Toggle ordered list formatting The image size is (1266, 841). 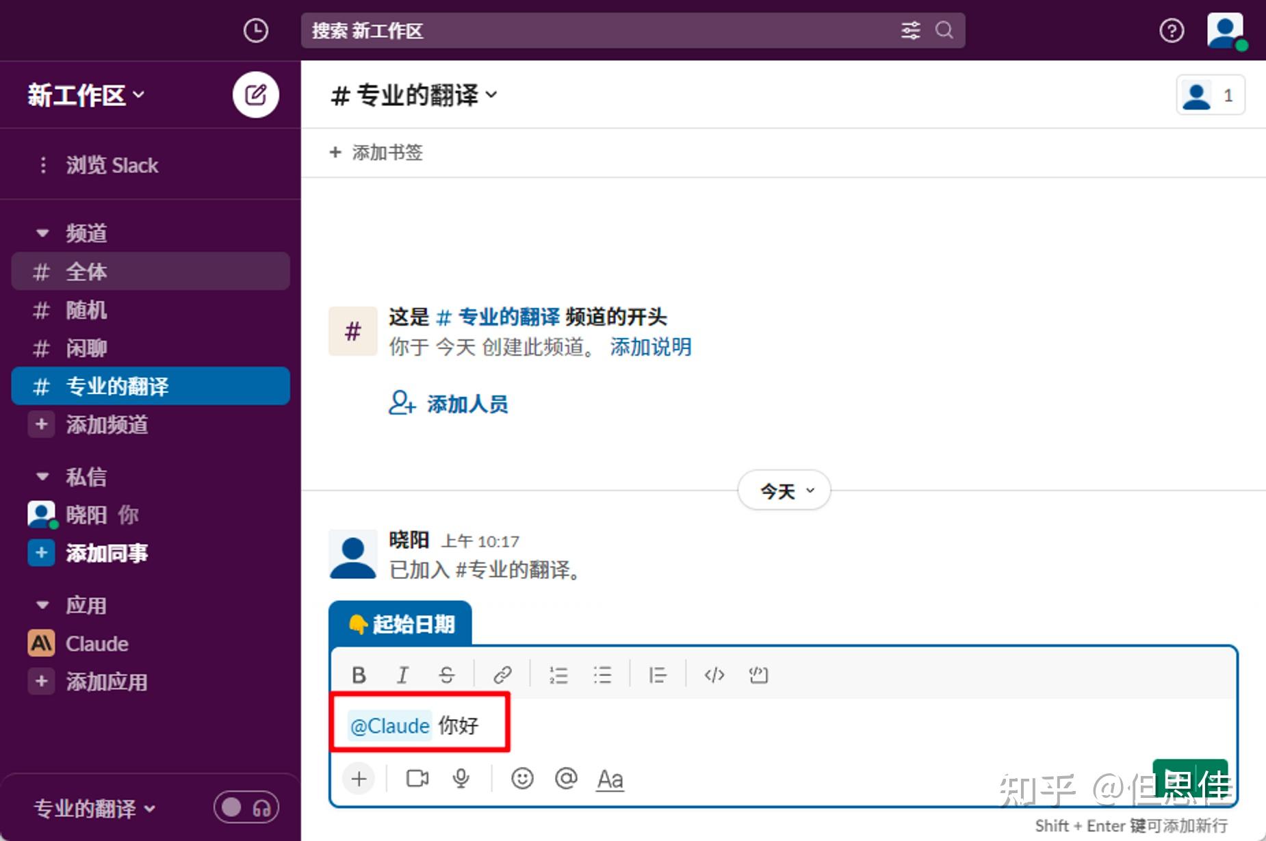click(558, 675)
